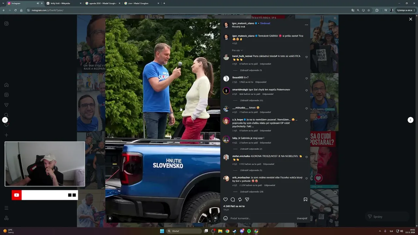Viewport: 418px width, 235px height.
Task: Open direct messages paper-plane icon in sidebar
Action: [x=6, y=105]
